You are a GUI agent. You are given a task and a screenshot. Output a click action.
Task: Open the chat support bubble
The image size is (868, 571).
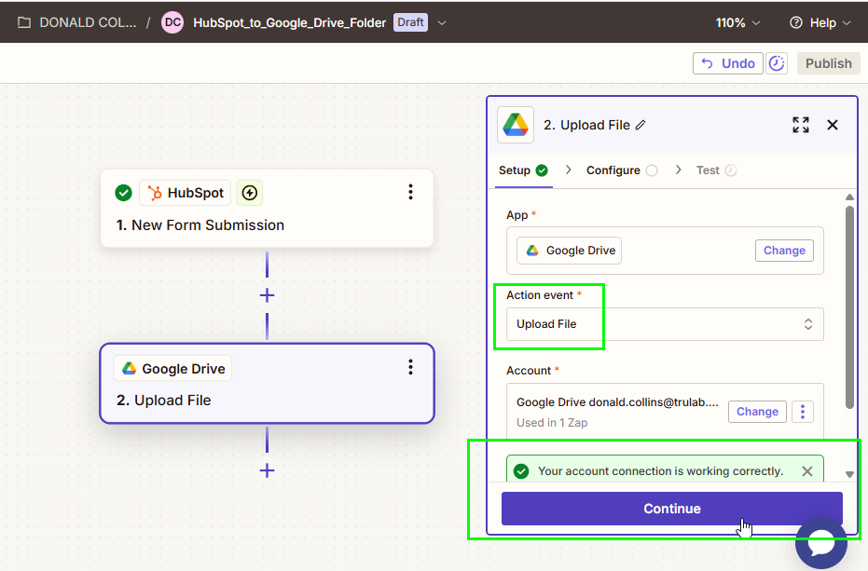pos(821,543)
